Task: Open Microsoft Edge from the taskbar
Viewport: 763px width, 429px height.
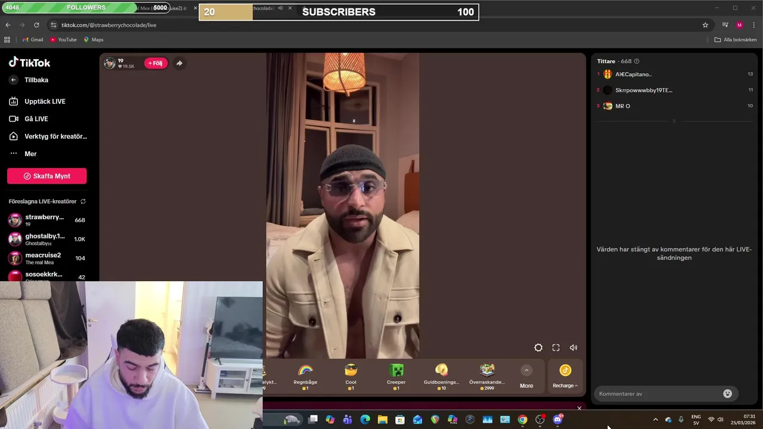Action: coord(365,419)
